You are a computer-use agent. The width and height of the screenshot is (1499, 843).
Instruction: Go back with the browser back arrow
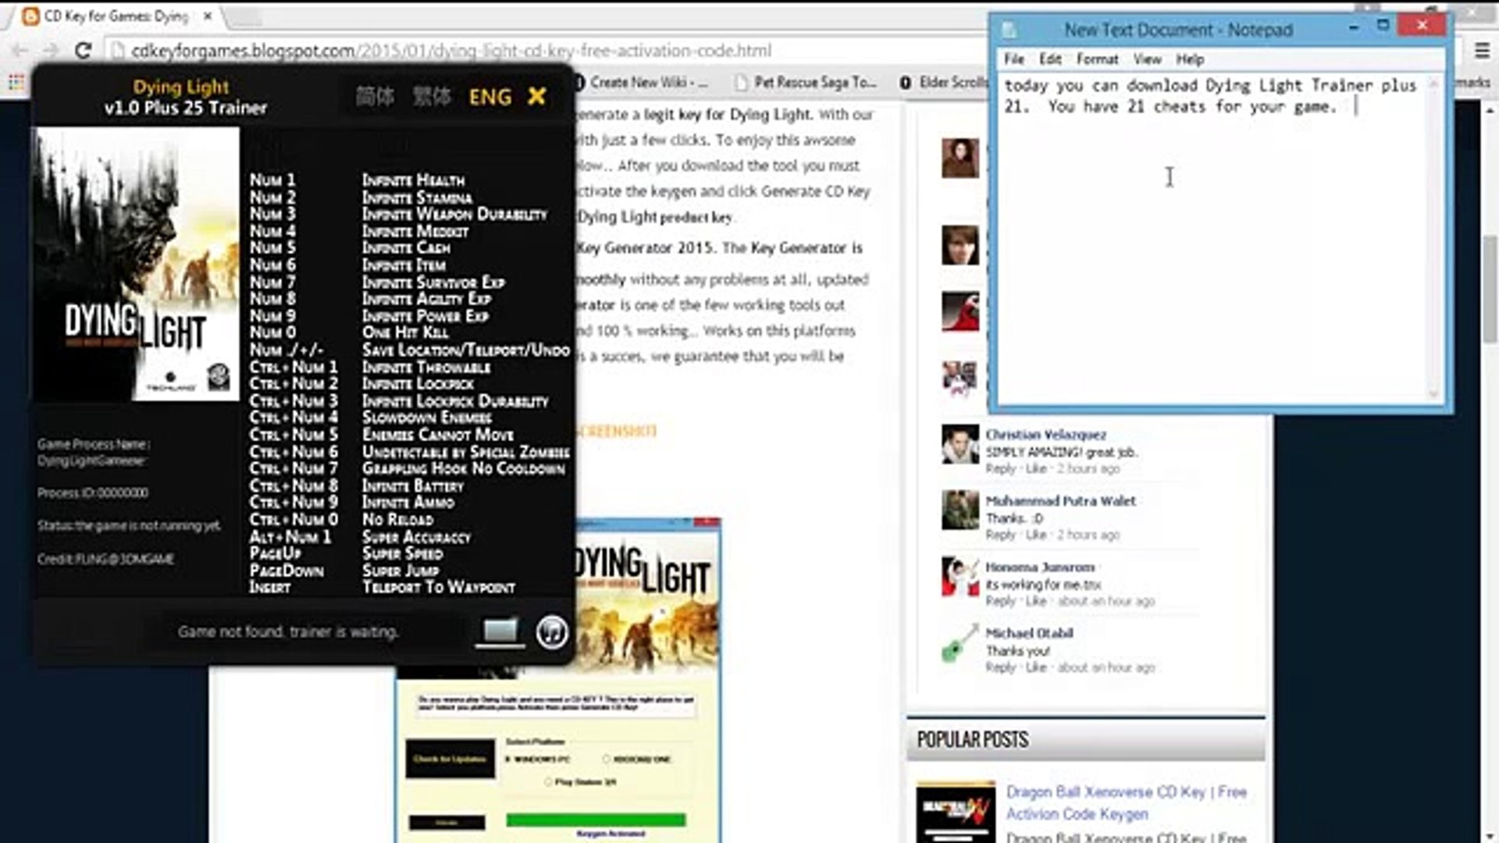point(20,51)
